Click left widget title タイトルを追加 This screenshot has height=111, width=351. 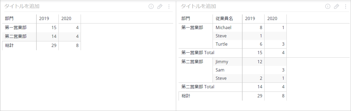22,6
